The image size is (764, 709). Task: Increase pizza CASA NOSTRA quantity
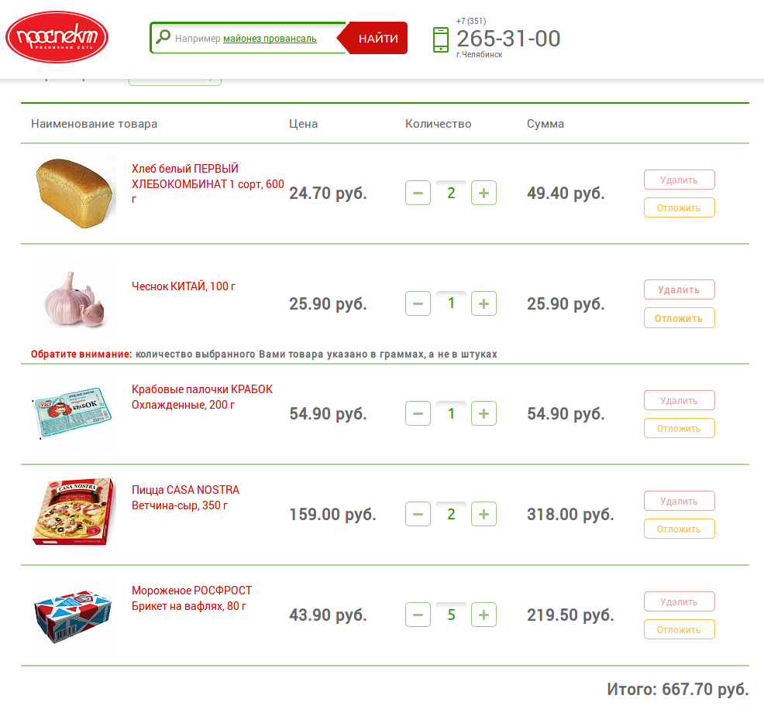[484, 514]
